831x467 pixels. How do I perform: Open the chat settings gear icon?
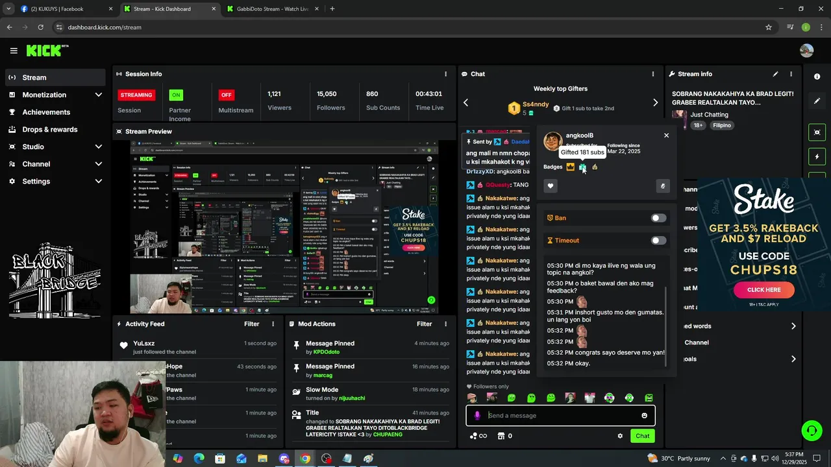[x=620, y=436]
